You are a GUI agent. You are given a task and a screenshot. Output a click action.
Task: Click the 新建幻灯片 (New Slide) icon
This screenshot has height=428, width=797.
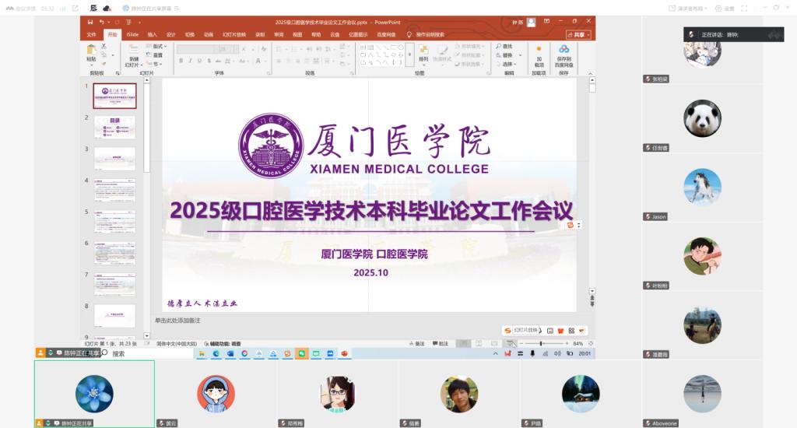tap(133, 49)
